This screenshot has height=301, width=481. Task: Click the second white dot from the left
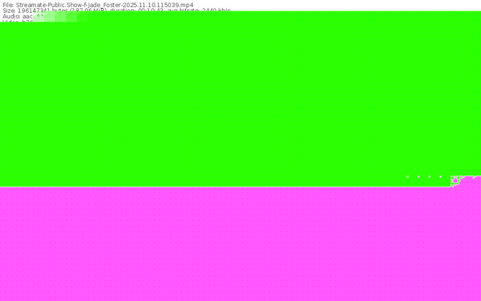418,177
